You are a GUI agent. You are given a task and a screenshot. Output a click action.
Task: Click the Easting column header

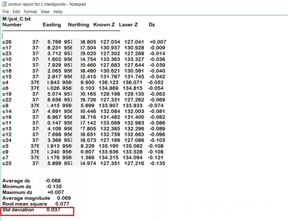[52, 25]
